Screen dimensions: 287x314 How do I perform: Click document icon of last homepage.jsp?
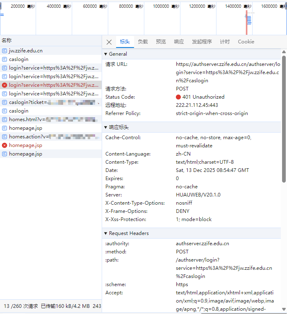5,154
